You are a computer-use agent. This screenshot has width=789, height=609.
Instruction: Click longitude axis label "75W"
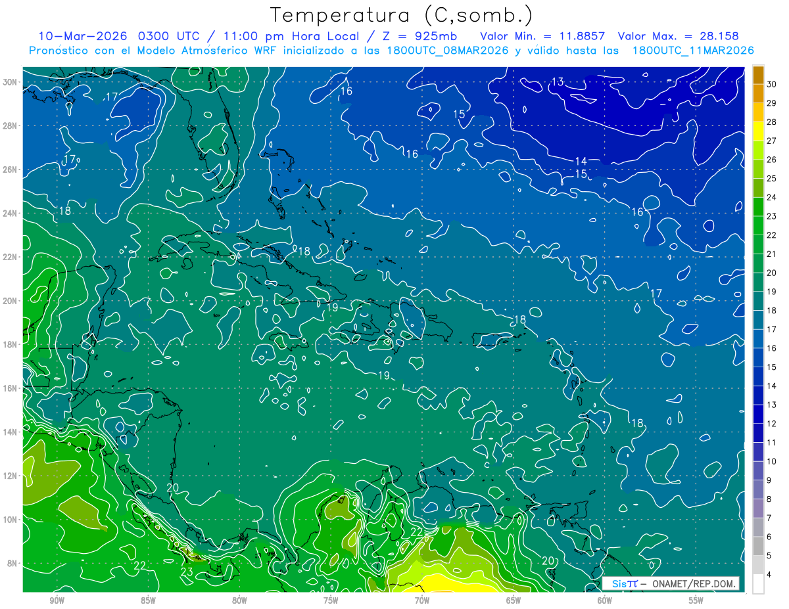(x=331, y=600)
